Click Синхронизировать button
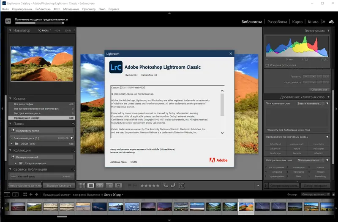This screenshot has width=338, height=222. point(284,185)
